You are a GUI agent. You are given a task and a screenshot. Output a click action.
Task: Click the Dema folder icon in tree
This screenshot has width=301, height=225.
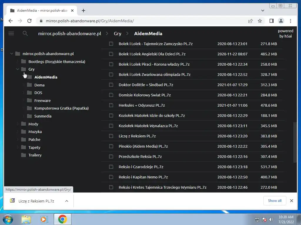pos(29,85)
